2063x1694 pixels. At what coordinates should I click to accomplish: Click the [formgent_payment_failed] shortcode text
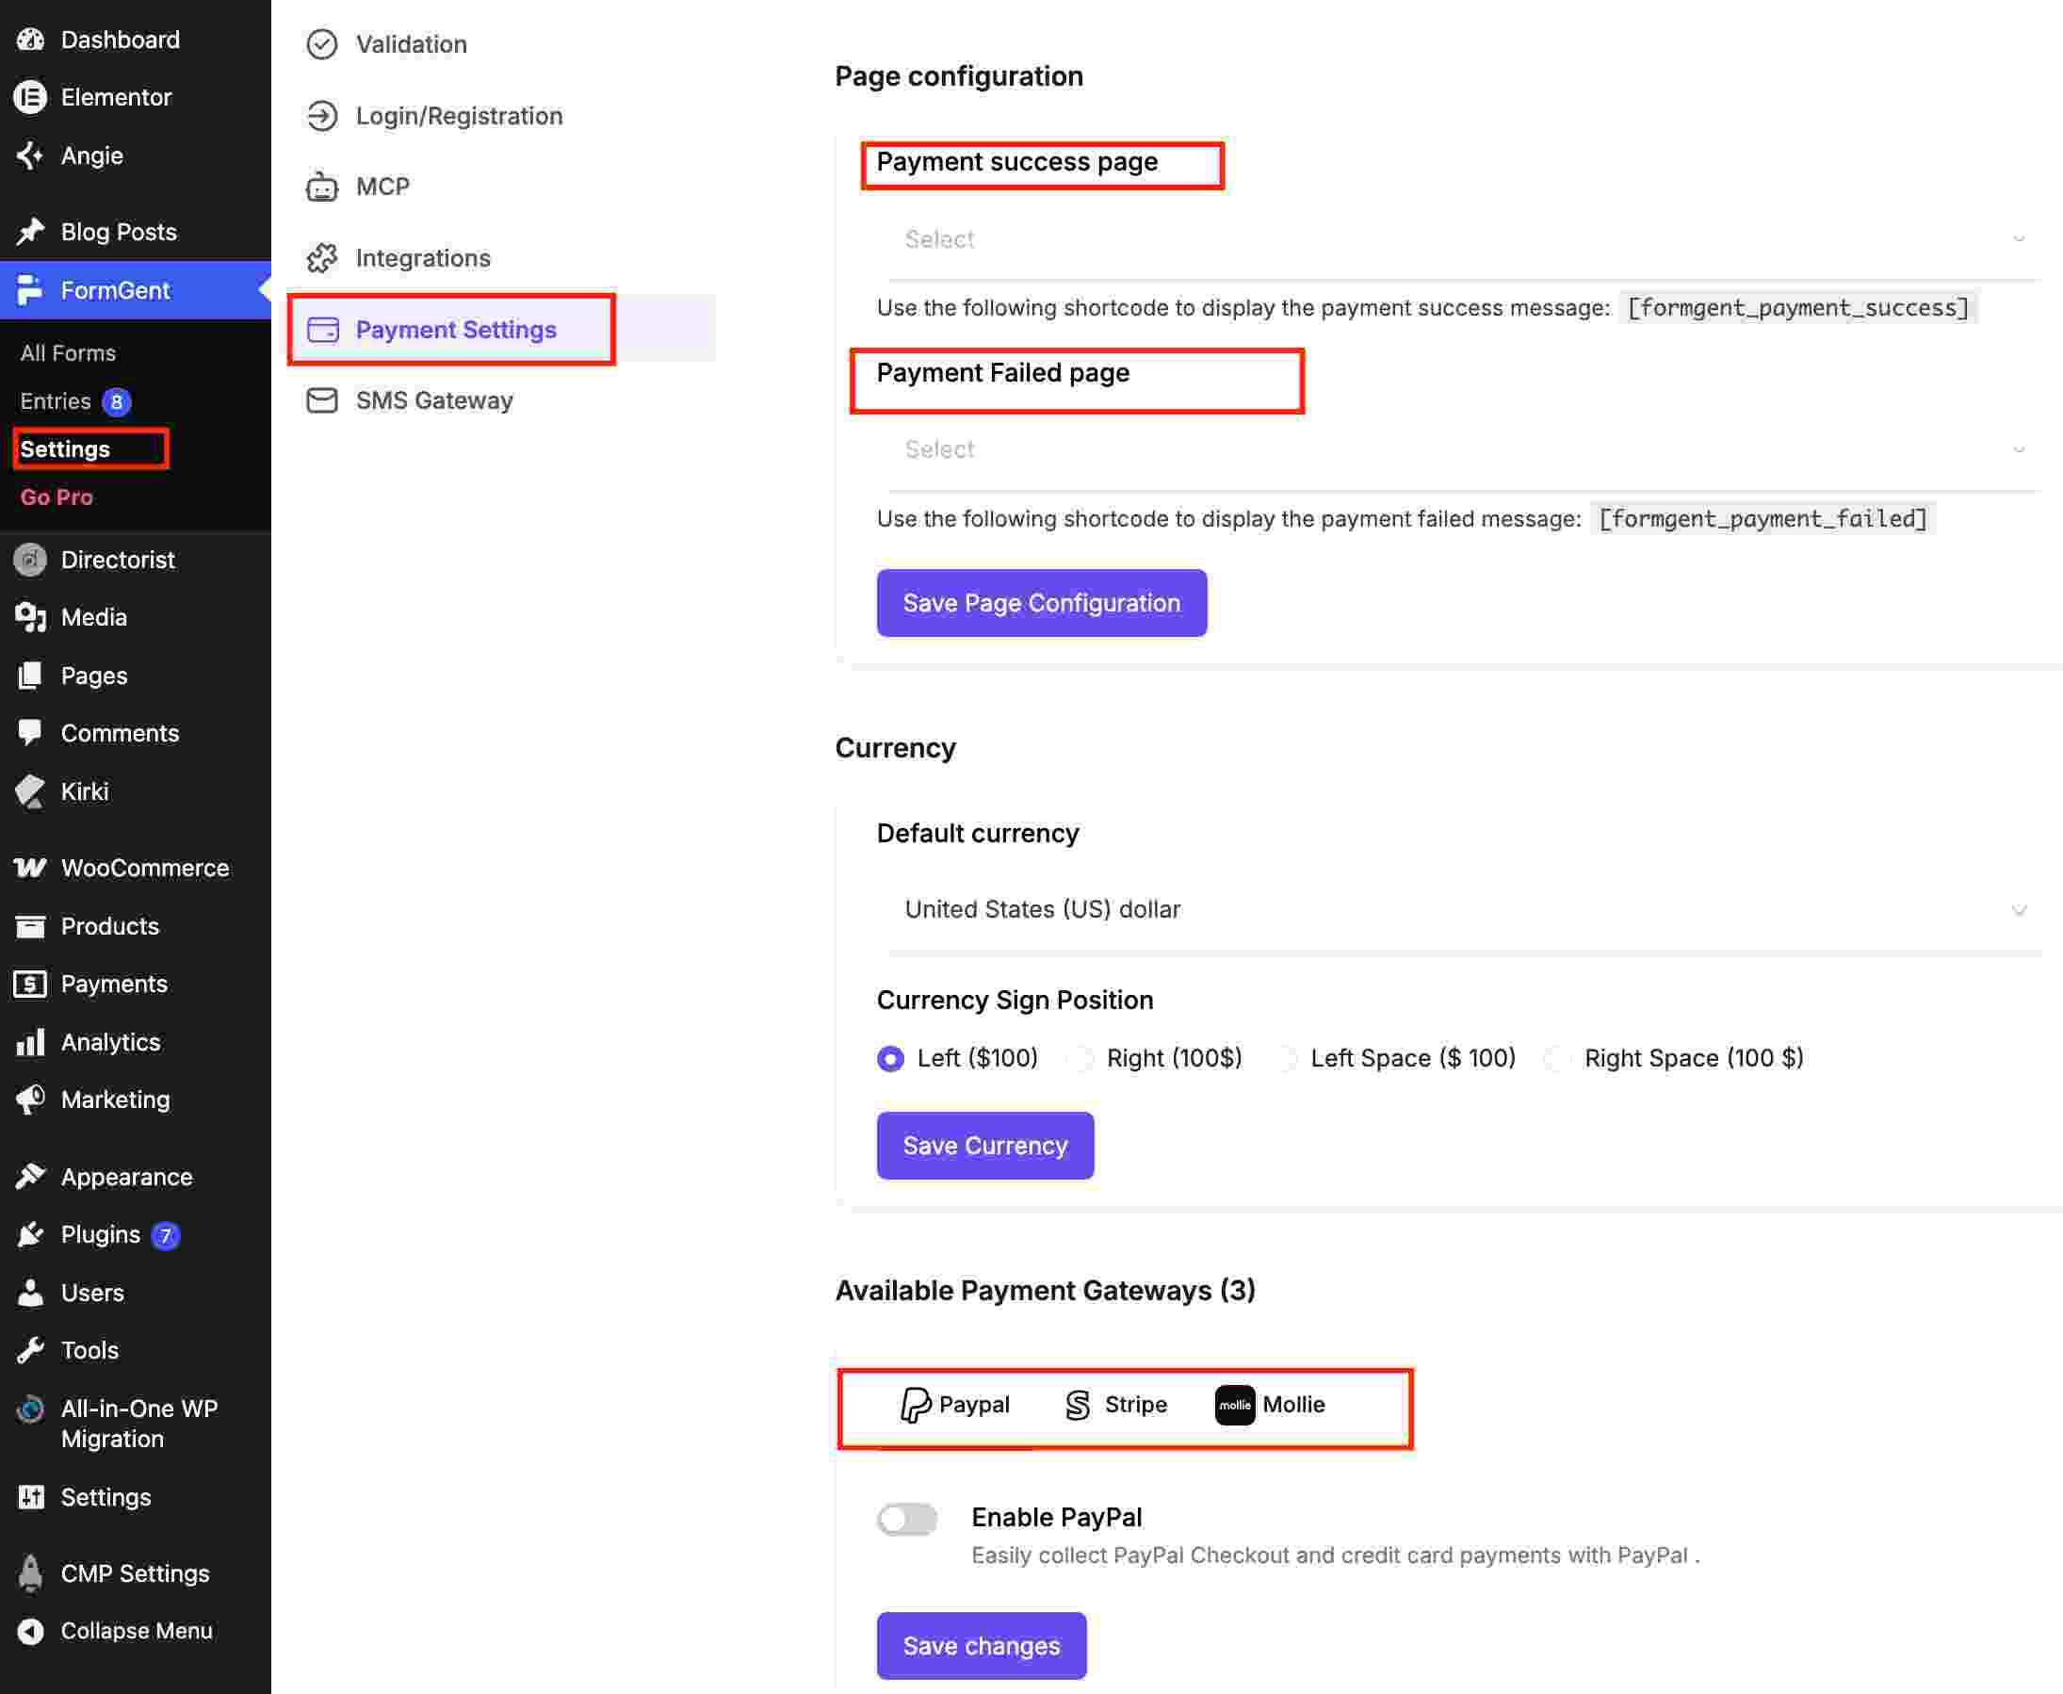1762,519
